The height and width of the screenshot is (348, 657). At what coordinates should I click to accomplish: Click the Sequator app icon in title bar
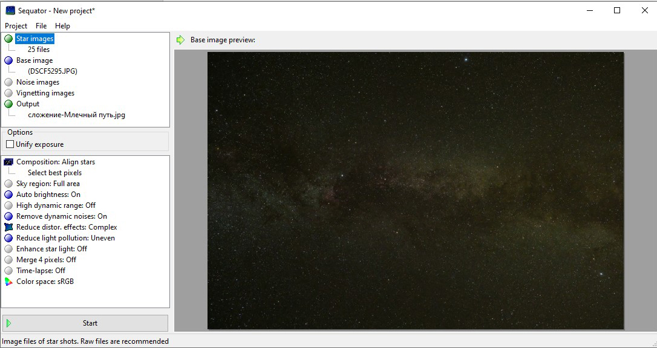pyautogui.click(x=10, y=10)
